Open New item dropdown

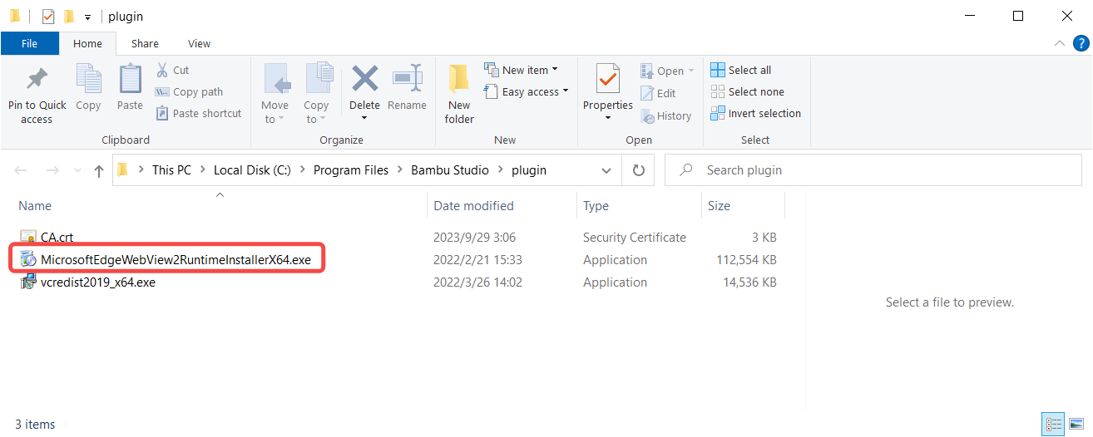(x=520, y=71)
